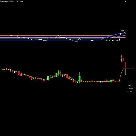Click the tall green candle after the lowest dip
Viewport: 136px width, 136px height.
pos(79,79)
